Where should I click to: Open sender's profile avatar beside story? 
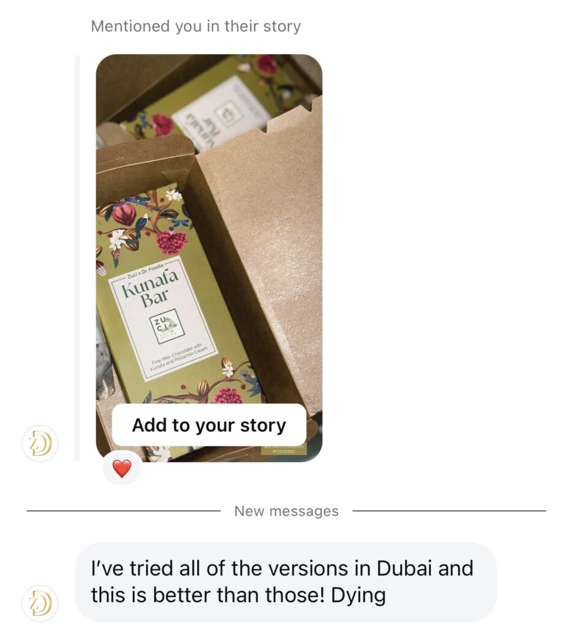(40, 444)
